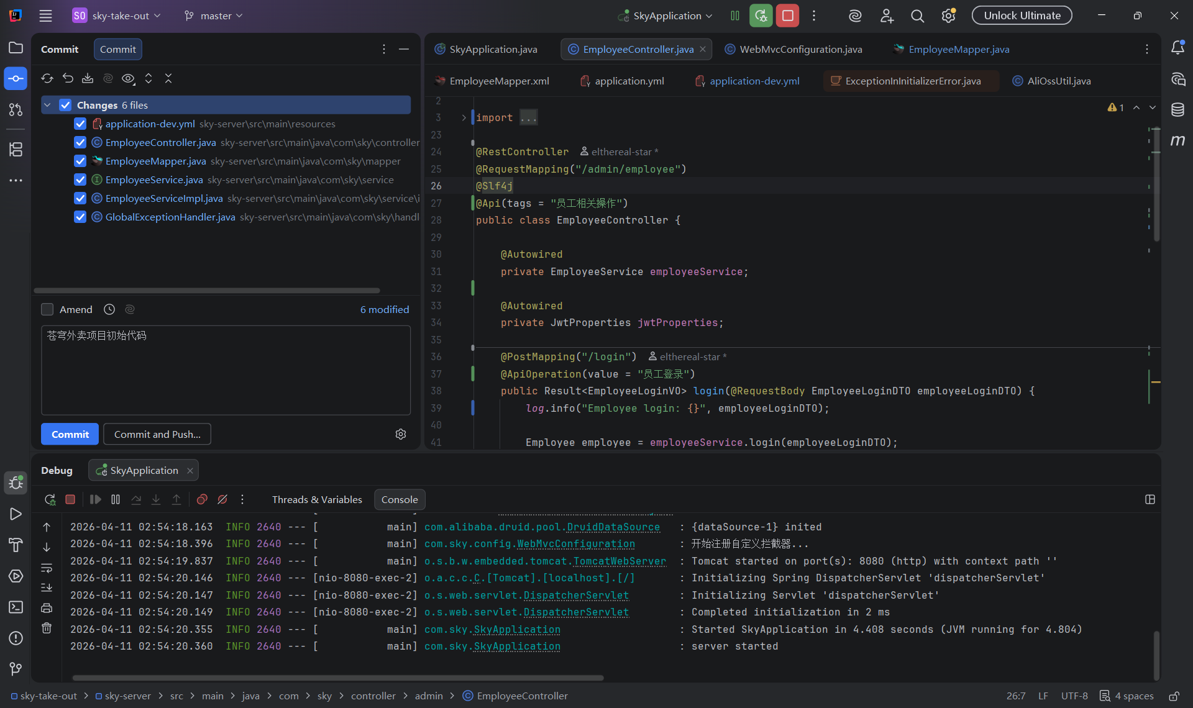Open the Database tool window
The image size is (1193, 708).
pyautogui.click(x=1177, y=110)
